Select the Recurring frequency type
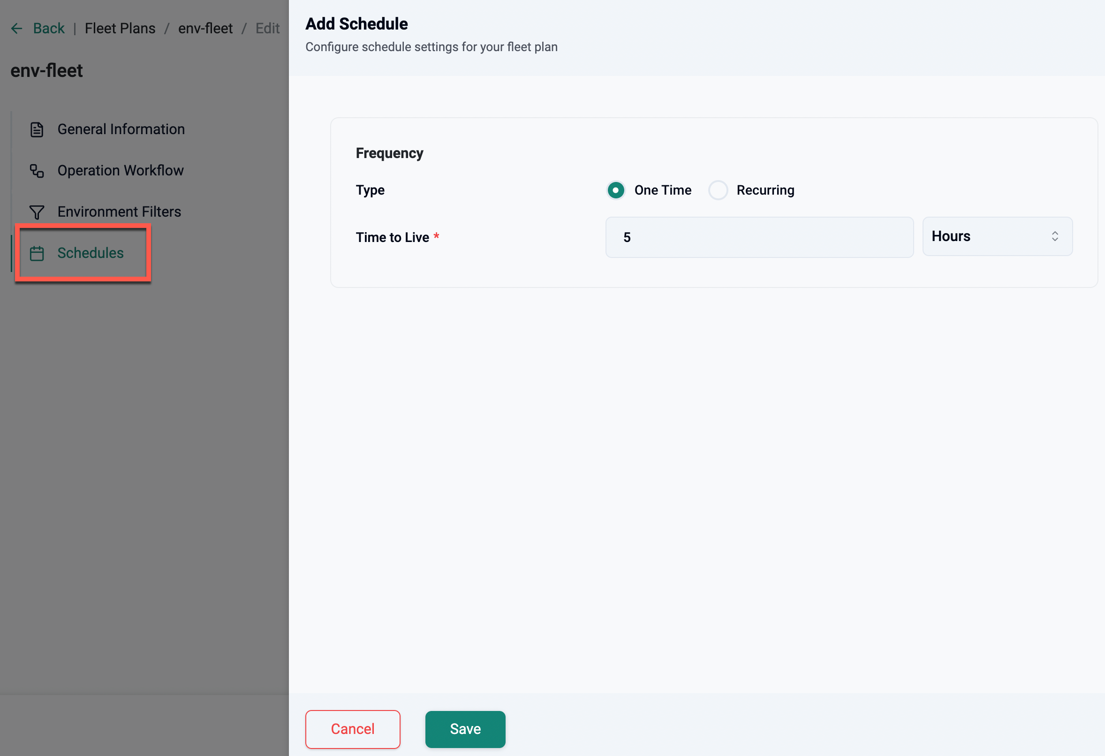 coord(718,190)
